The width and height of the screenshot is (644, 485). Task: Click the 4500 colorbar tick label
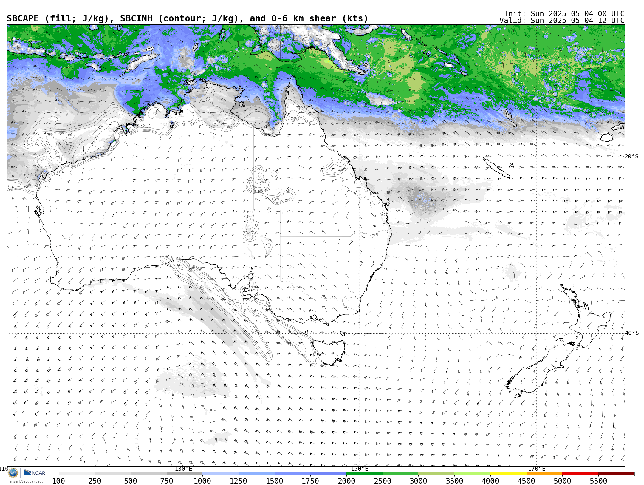pos(527,481)
